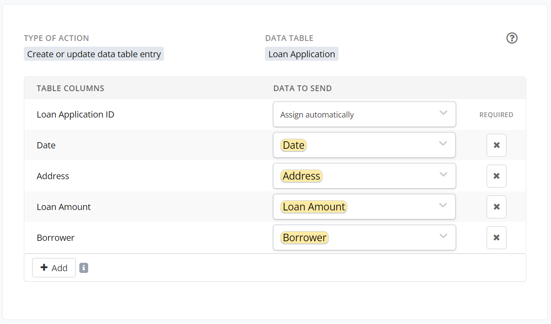This screenshot has height=324, width=551.
Task: Remove the Loan Amount mapping with its X icon
Action: pos(496,207)
